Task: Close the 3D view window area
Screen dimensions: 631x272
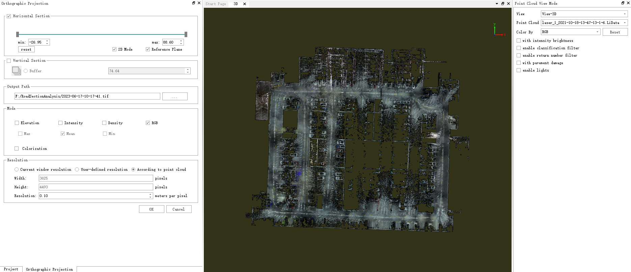Action: pos(509,4)
